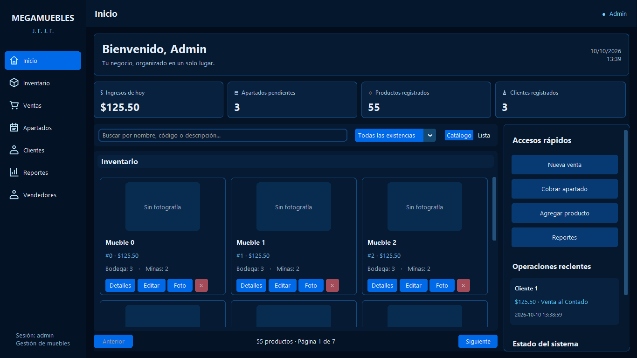Click the Inventario box icon

14,83
